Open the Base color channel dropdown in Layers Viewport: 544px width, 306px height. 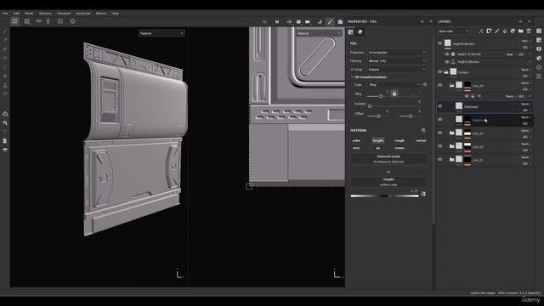coord(453,31)
